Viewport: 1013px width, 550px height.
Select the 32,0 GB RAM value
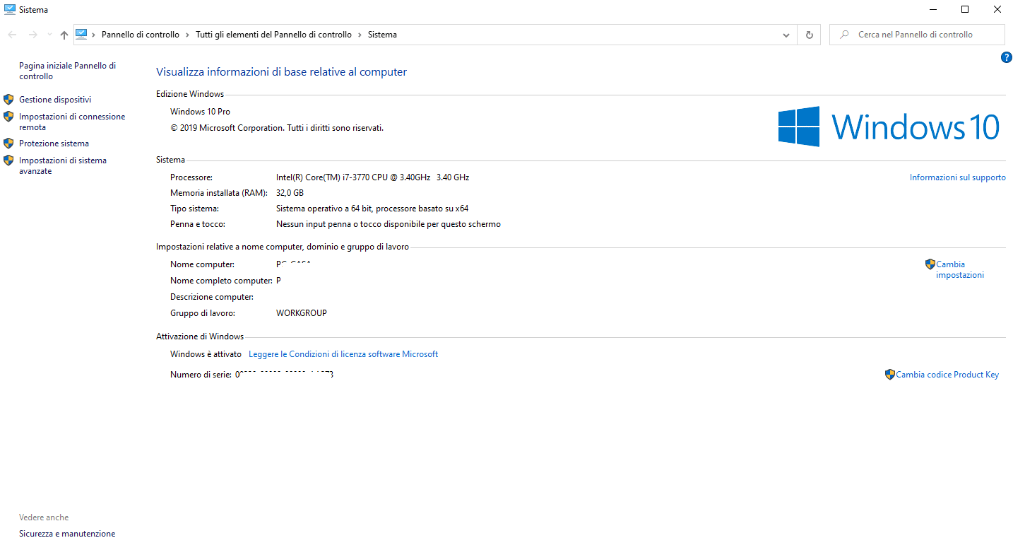point(290,193)
